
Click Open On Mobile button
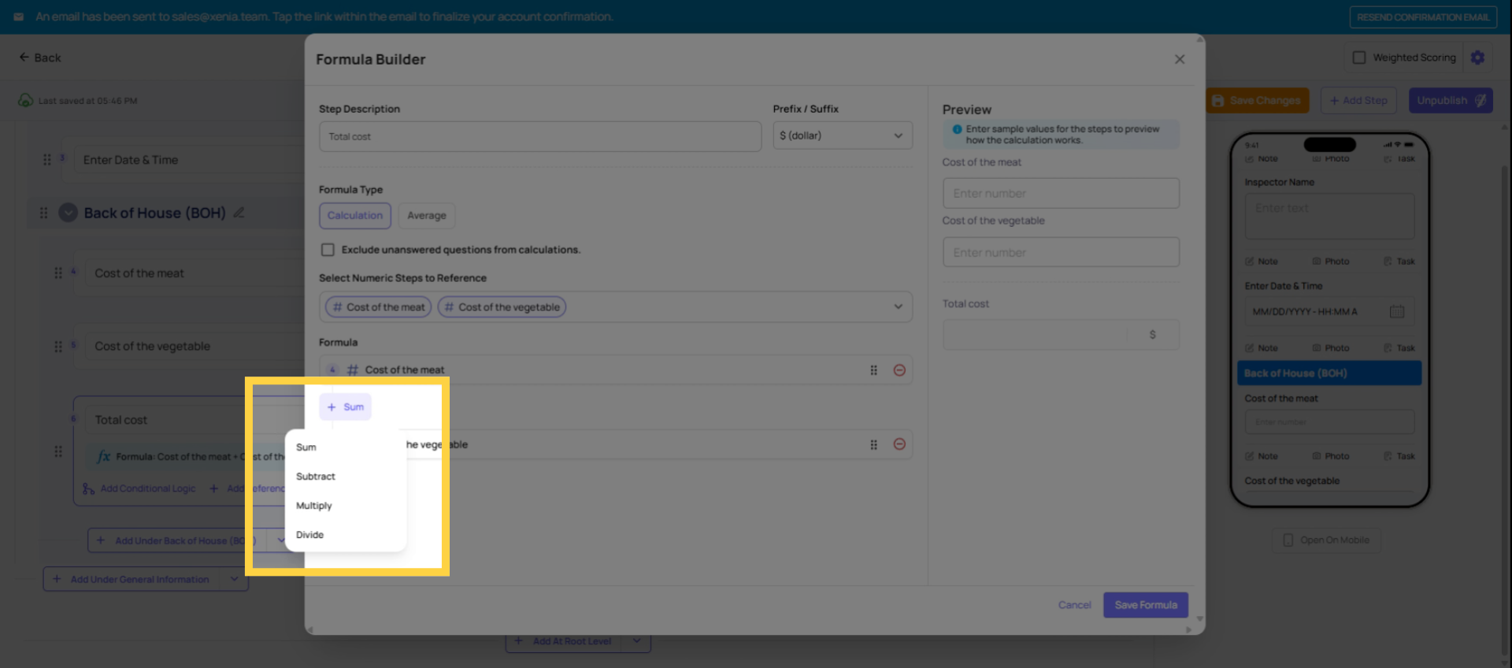(x=1326, y=540)
